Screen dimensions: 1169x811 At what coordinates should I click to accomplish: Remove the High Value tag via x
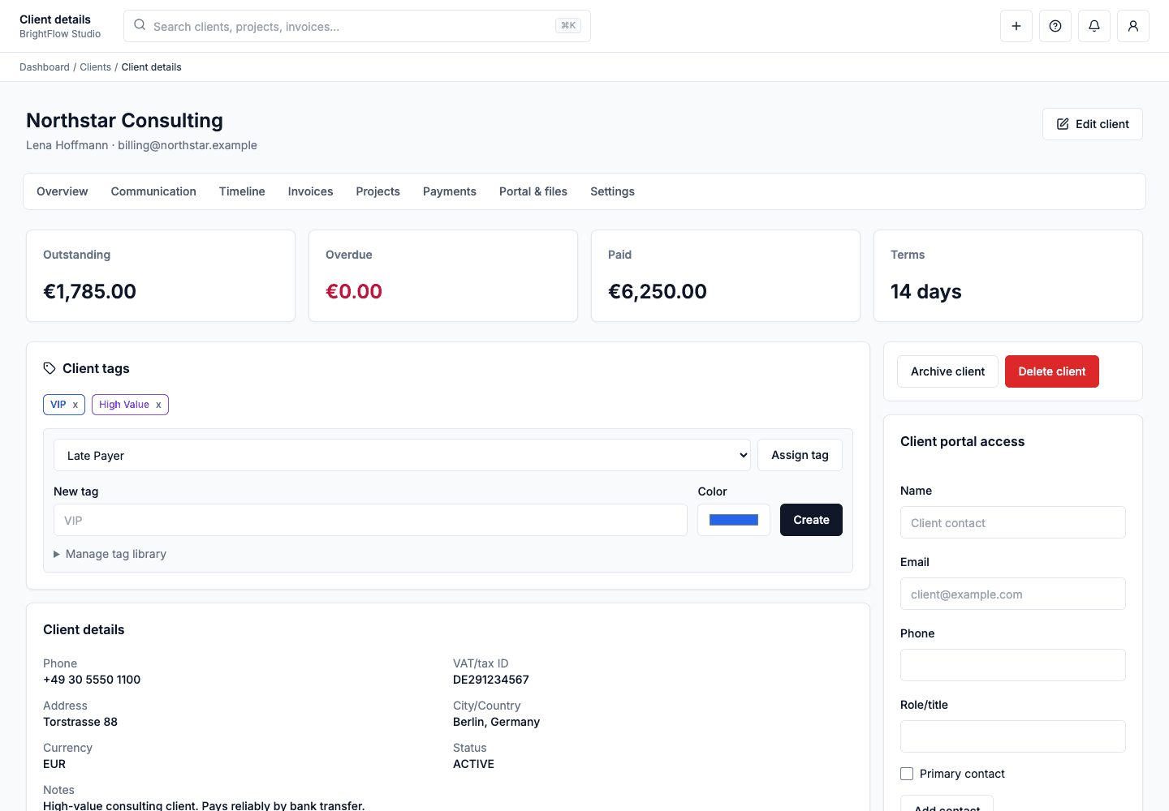coord(158,405)
